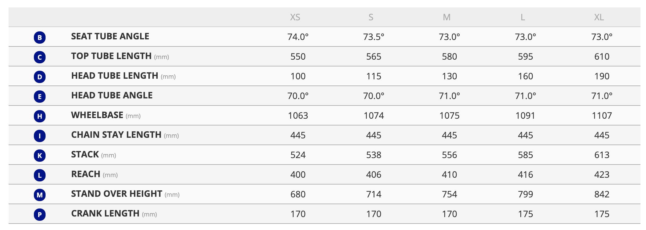Click the P icon for Crank Length
This screenshot has width=646, height=230.
coord(40,215)
